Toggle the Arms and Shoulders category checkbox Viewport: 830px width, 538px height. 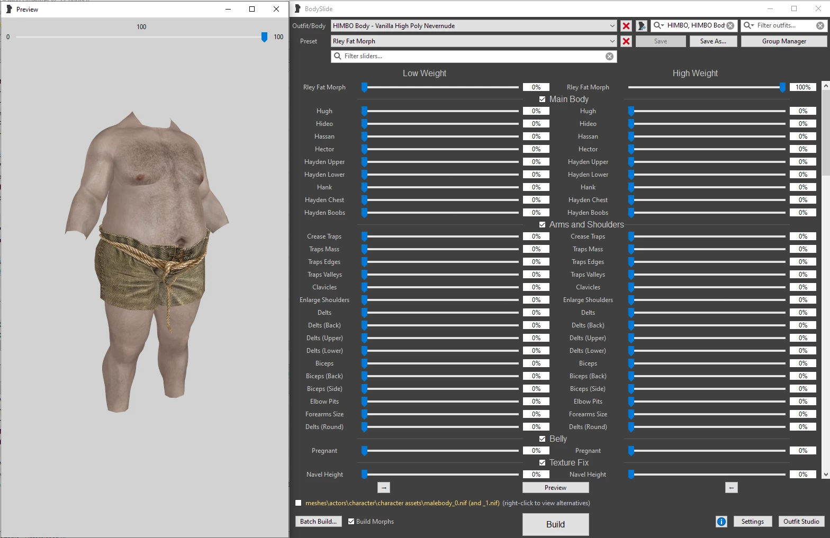pyautogui.click(x=542, y=225)
